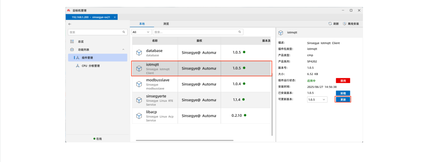This screenshot has width=423, height=162.
Task: Open the 可更新版本 1.0.5 version dropdown
Action: coord(317,100)
